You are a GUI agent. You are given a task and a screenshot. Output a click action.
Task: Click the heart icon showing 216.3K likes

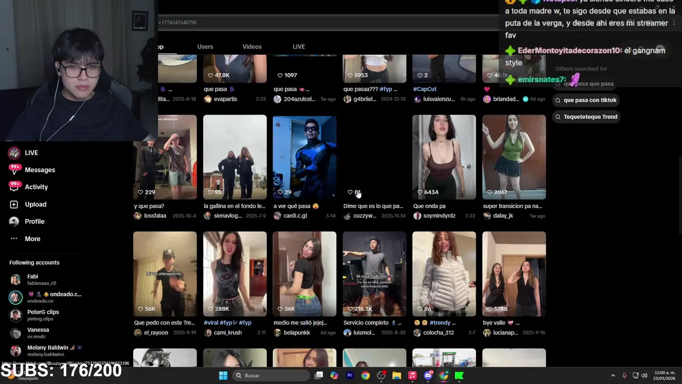click(350, 309)
